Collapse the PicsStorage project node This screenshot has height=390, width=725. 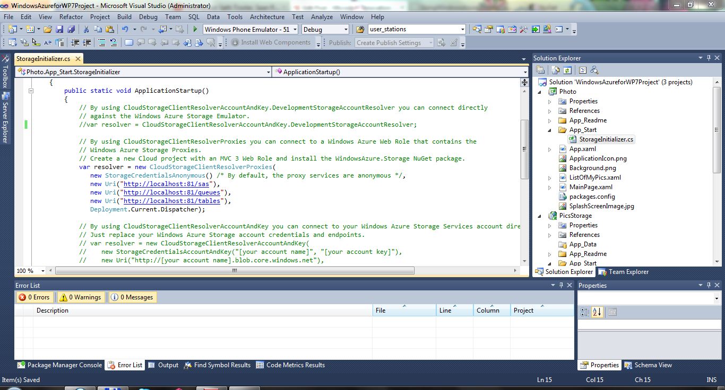pyautogui.click(x=540, y=216)
